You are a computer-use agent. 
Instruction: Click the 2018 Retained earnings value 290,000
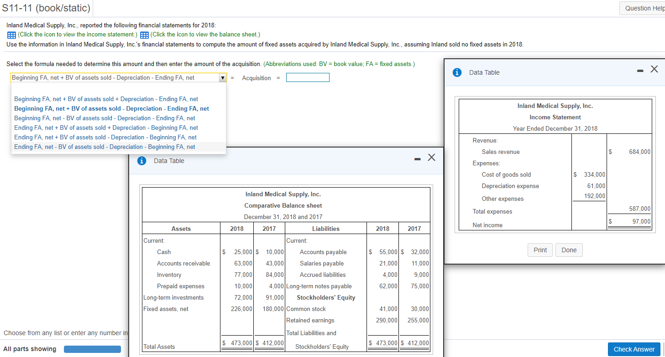[x=386, y=321]
